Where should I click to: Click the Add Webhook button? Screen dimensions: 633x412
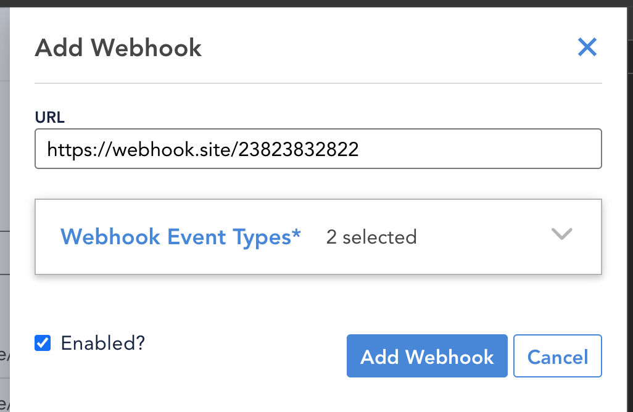427,356
